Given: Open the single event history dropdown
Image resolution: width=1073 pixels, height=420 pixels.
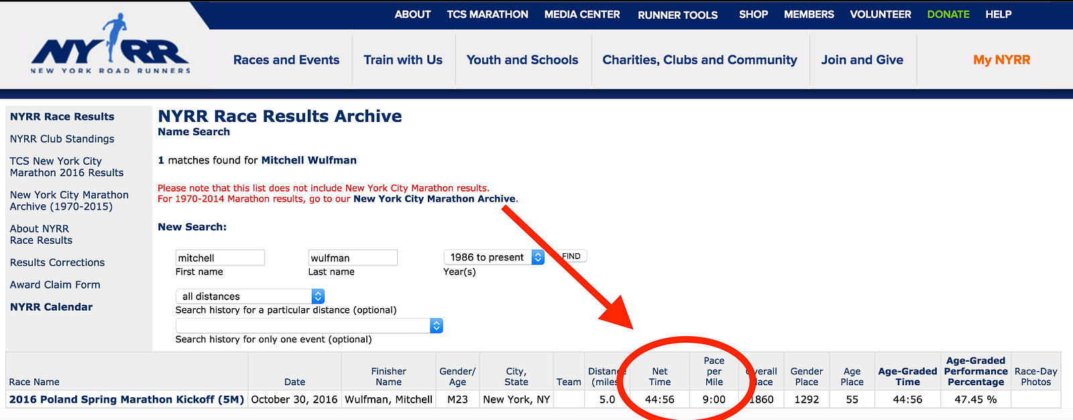Looking at the screenshot, I should 309,326.
